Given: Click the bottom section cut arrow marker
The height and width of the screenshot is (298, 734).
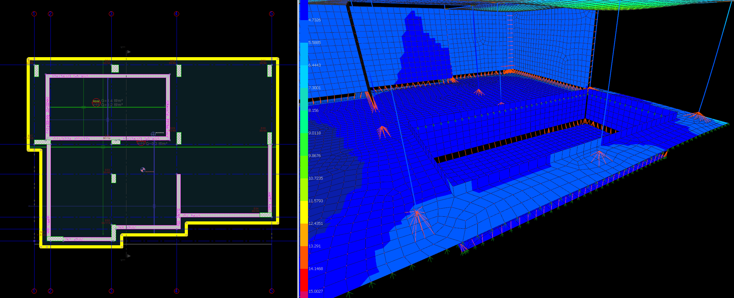Looking at the screenshot, I should pyautogui.click(x=129, y=256).
